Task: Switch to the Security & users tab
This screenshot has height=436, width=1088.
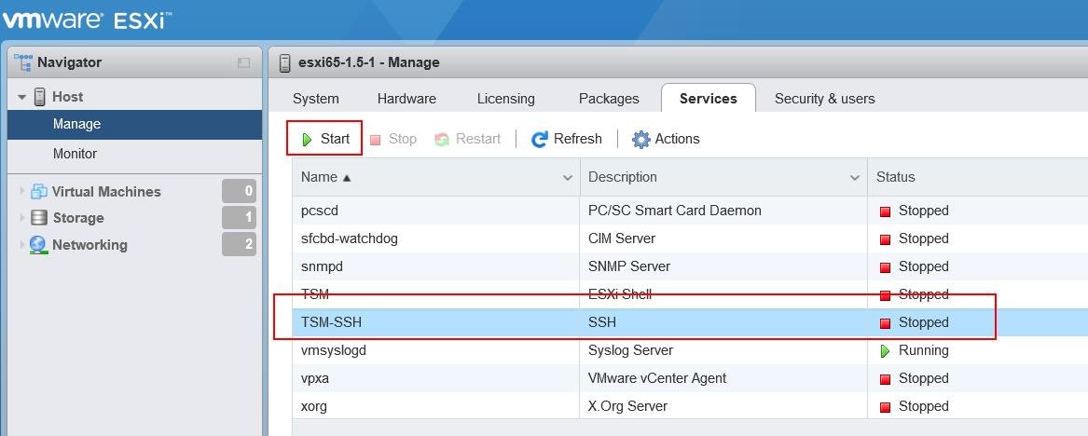Action: point(824,99)
